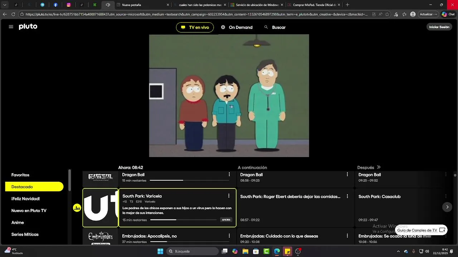Open the search magnifier icon in Pluto

point(266,27)
